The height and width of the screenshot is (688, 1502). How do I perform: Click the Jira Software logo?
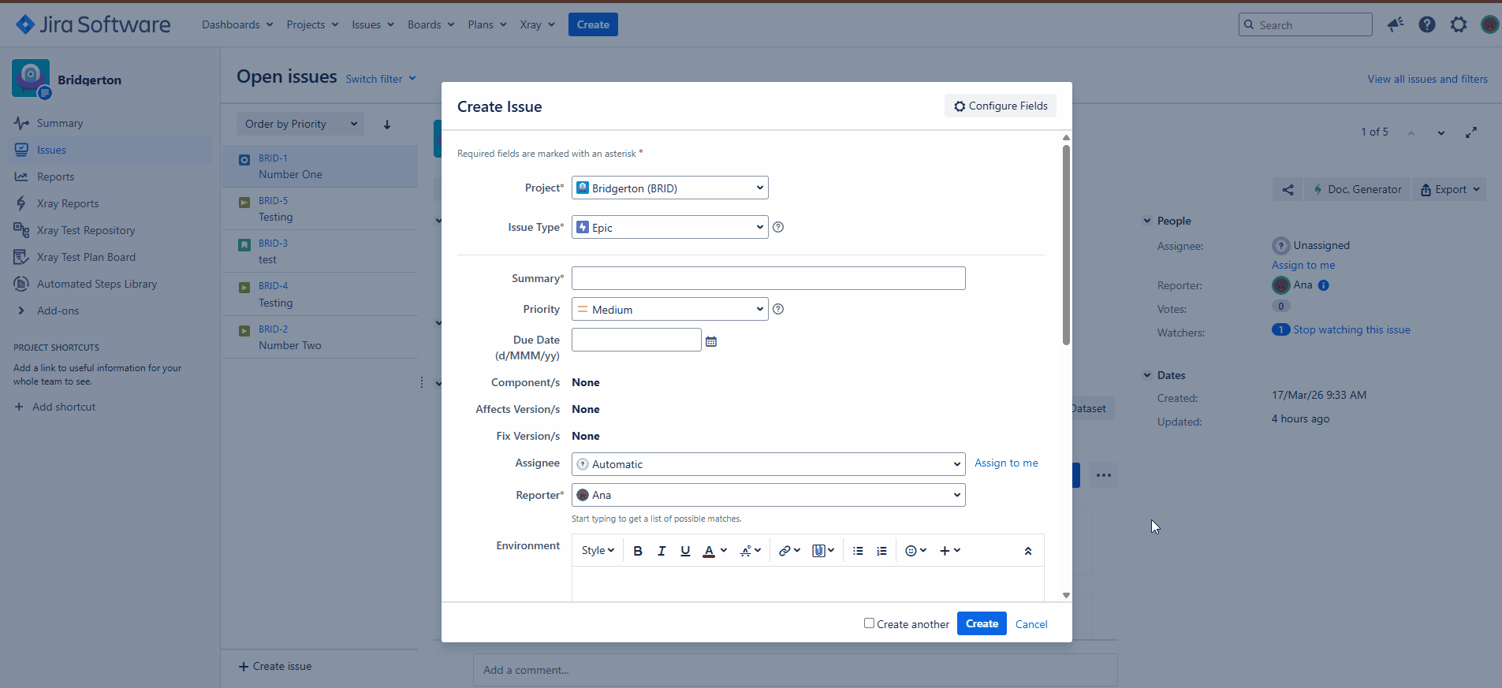coord(93,24)
